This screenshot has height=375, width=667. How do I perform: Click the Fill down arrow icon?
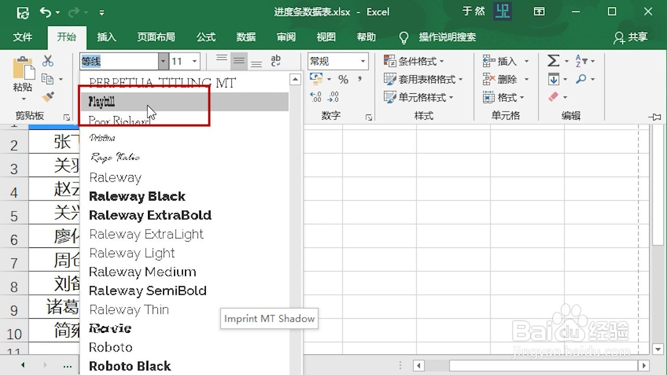554,79
